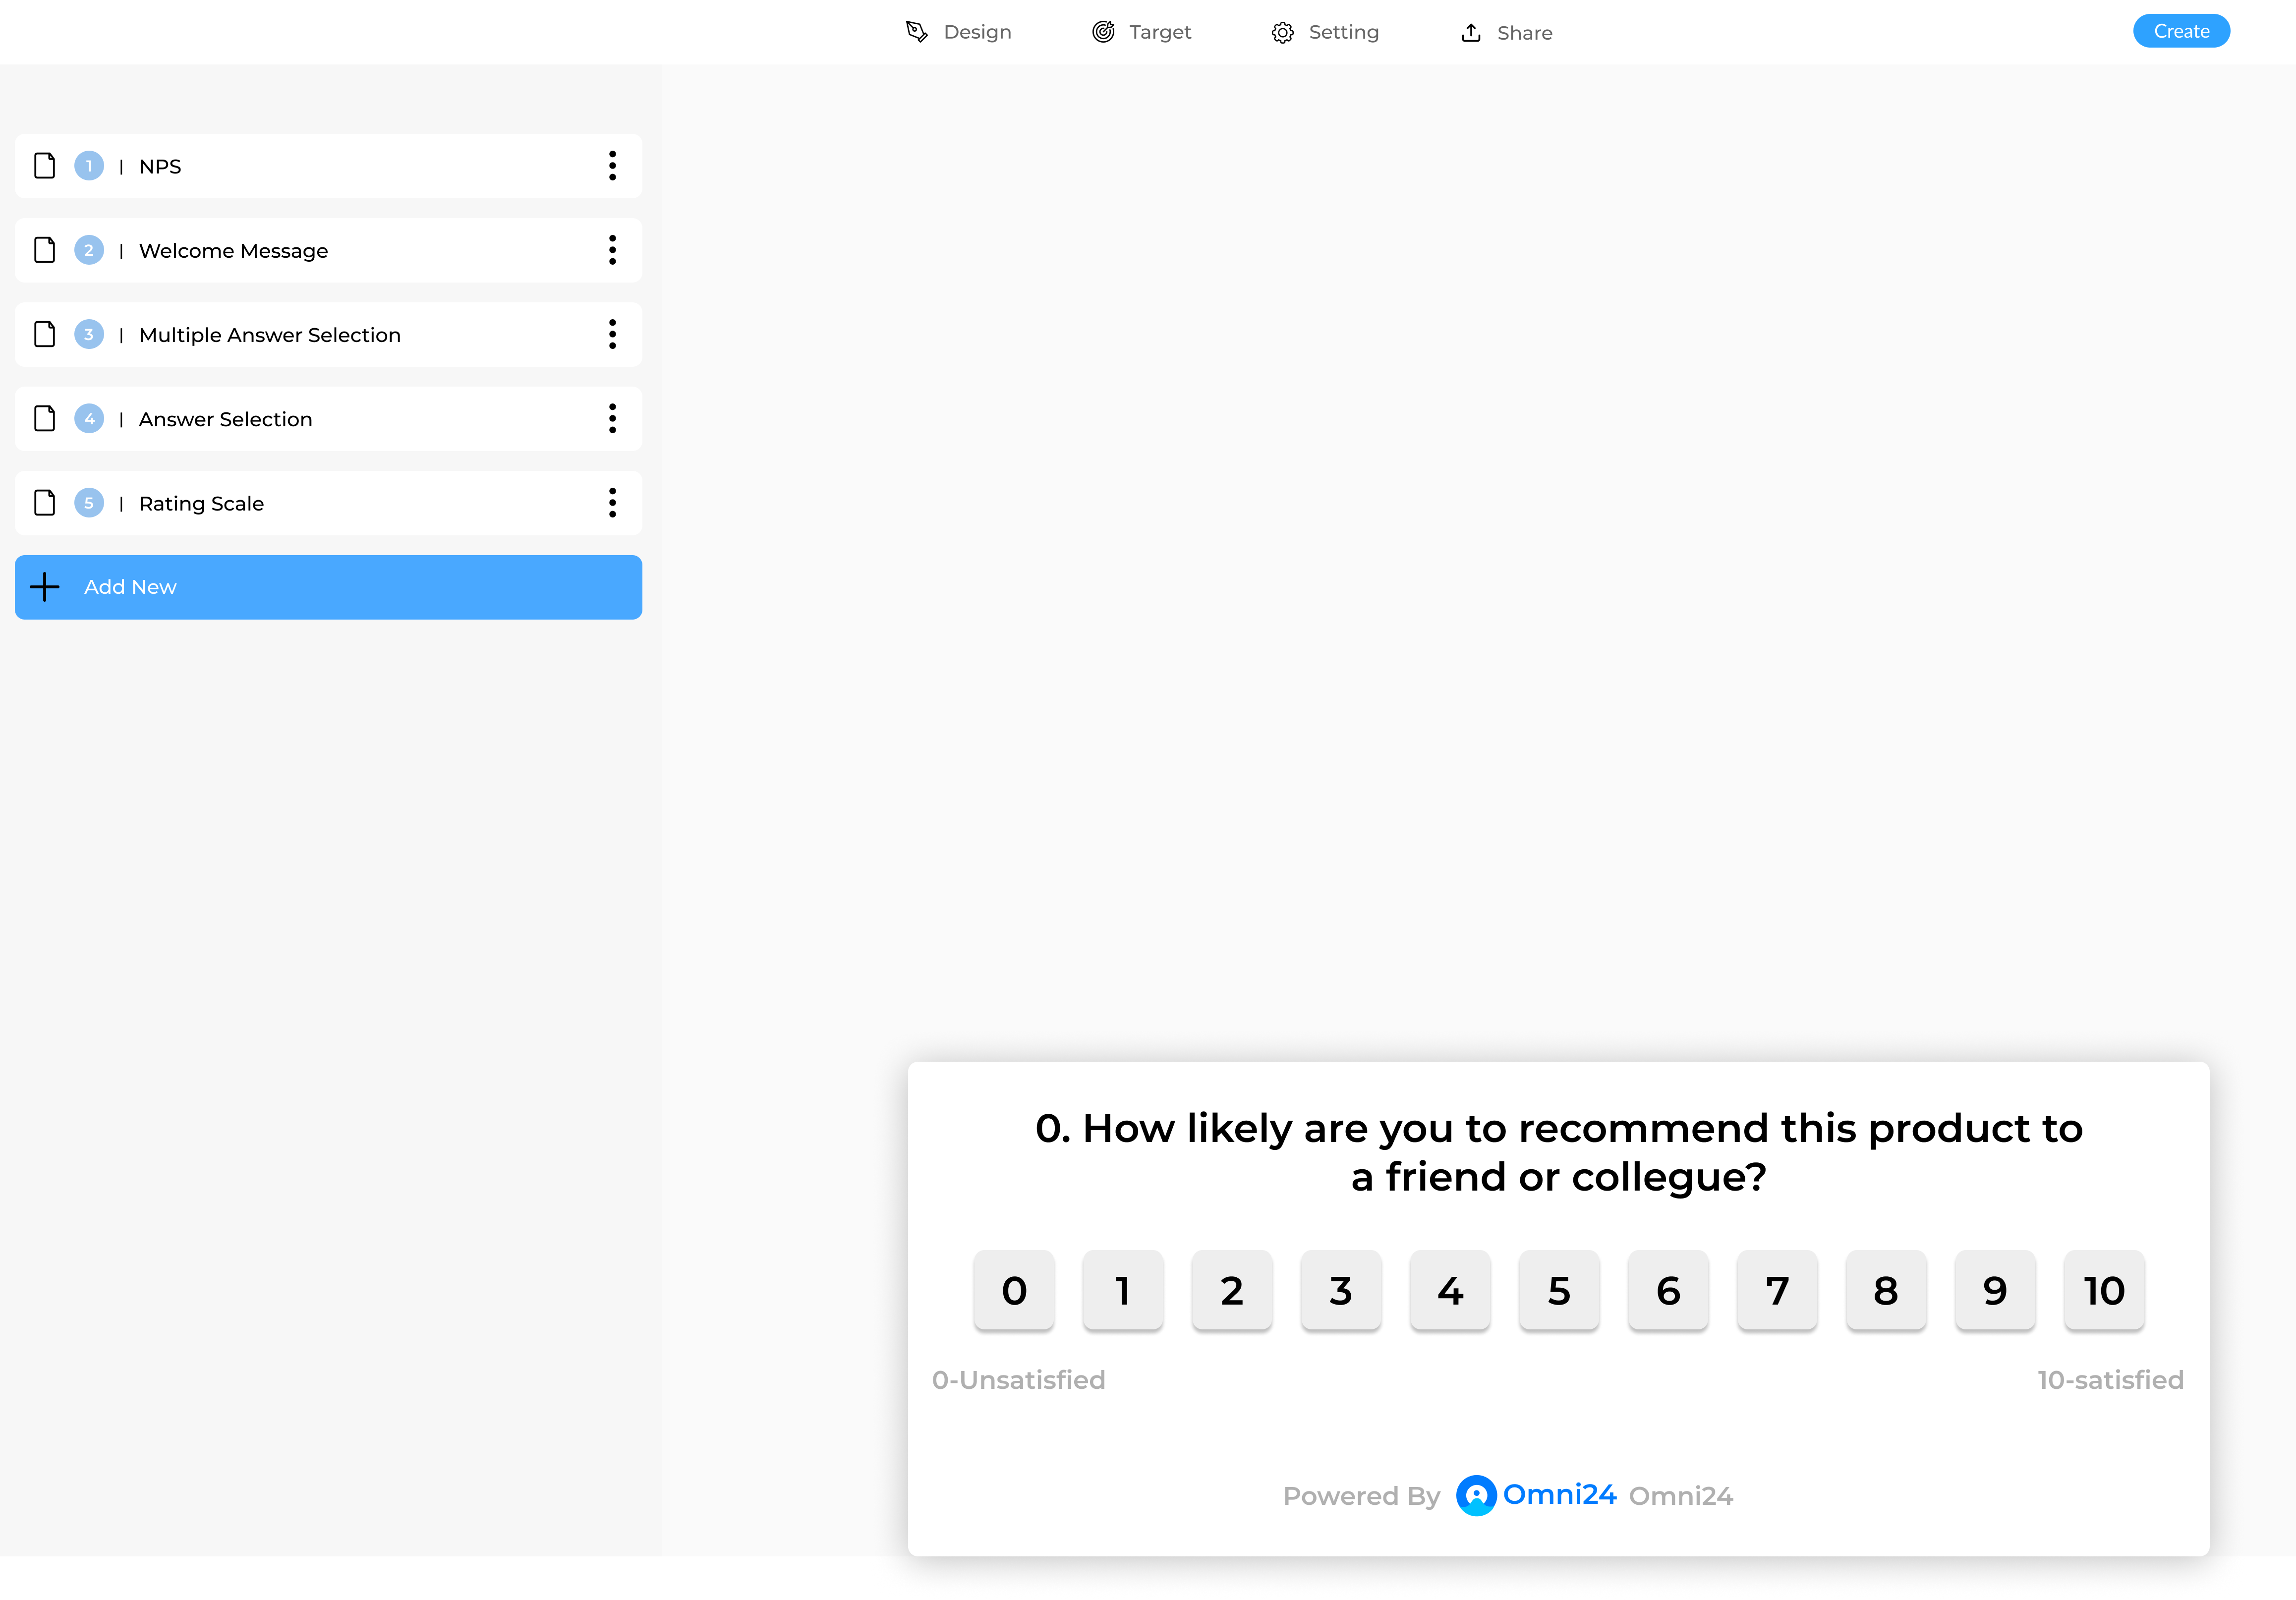This screenshot has height=1600, width=2296.
Task: Choose score 6 on the NPS scale
Action: (x=1668, y=1290)
